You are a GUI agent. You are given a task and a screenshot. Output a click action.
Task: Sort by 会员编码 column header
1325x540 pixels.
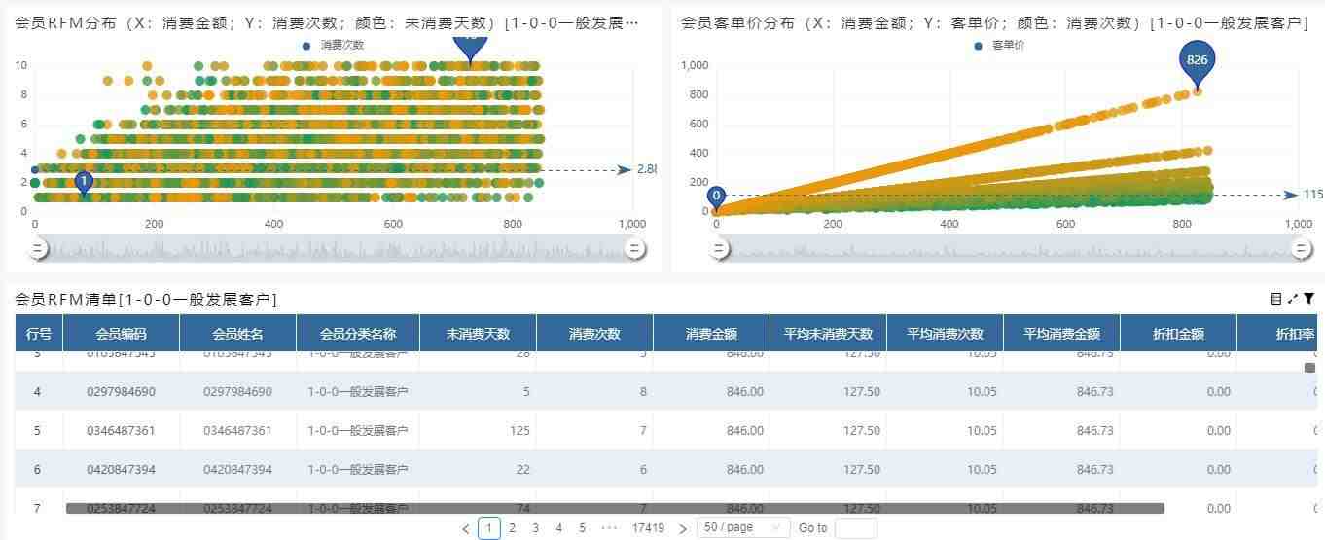(122, 334)
